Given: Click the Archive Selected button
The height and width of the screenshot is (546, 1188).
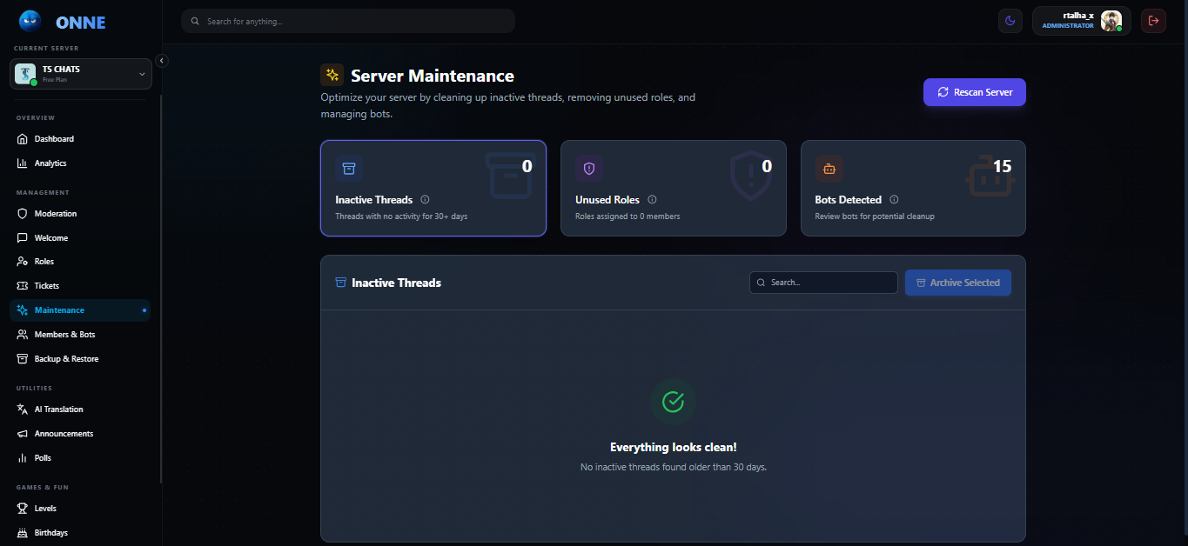Looking at the screenshot, I should click(x=957, y=283).
